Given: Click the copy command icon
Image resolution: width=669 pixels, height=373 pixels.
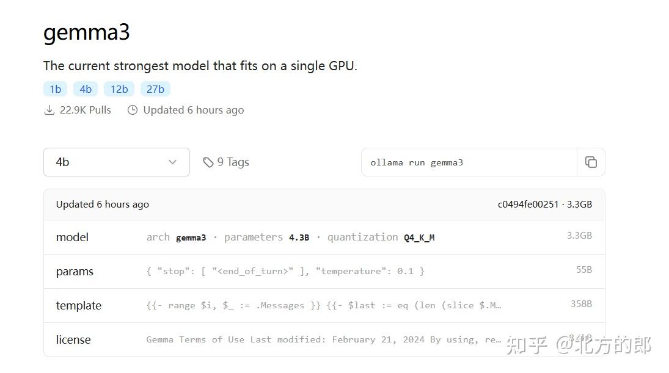Looking at the screenshot, I should [x=591, y=162].
